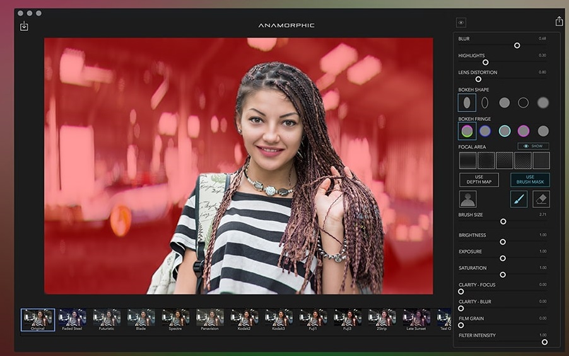Select the outlined circle bokeh shape

pos(524,103)
